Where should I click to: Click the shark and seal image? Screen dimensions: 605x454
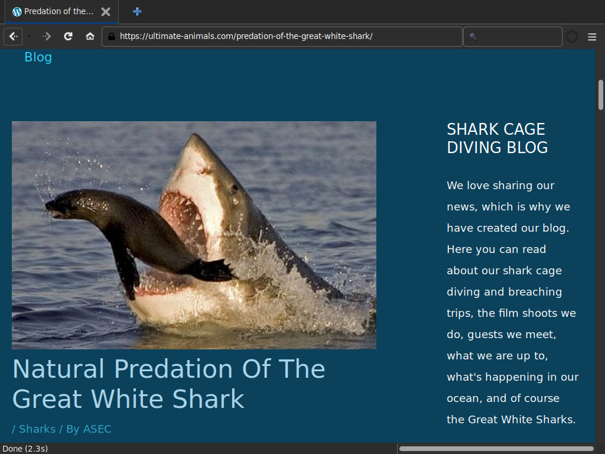[194, 235]
